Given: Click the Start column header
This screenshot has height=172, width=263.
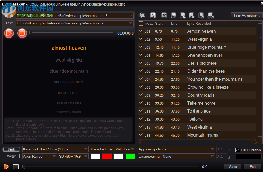Looking at the screenshot, I should pyautogui.click(x=159, y=23).
